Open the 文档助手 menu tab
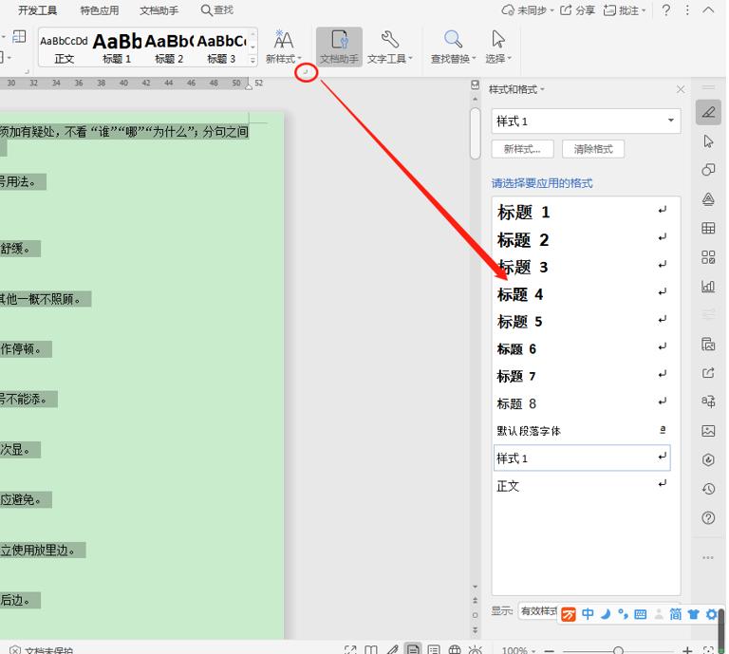729x654 pixels. pos(159,10)
